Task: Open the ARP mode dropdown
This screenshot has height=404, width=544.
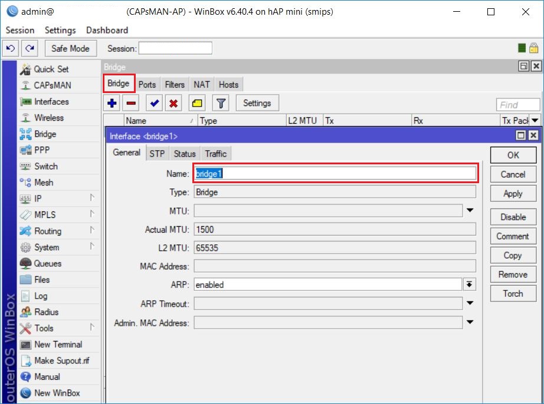Action: 470,284
